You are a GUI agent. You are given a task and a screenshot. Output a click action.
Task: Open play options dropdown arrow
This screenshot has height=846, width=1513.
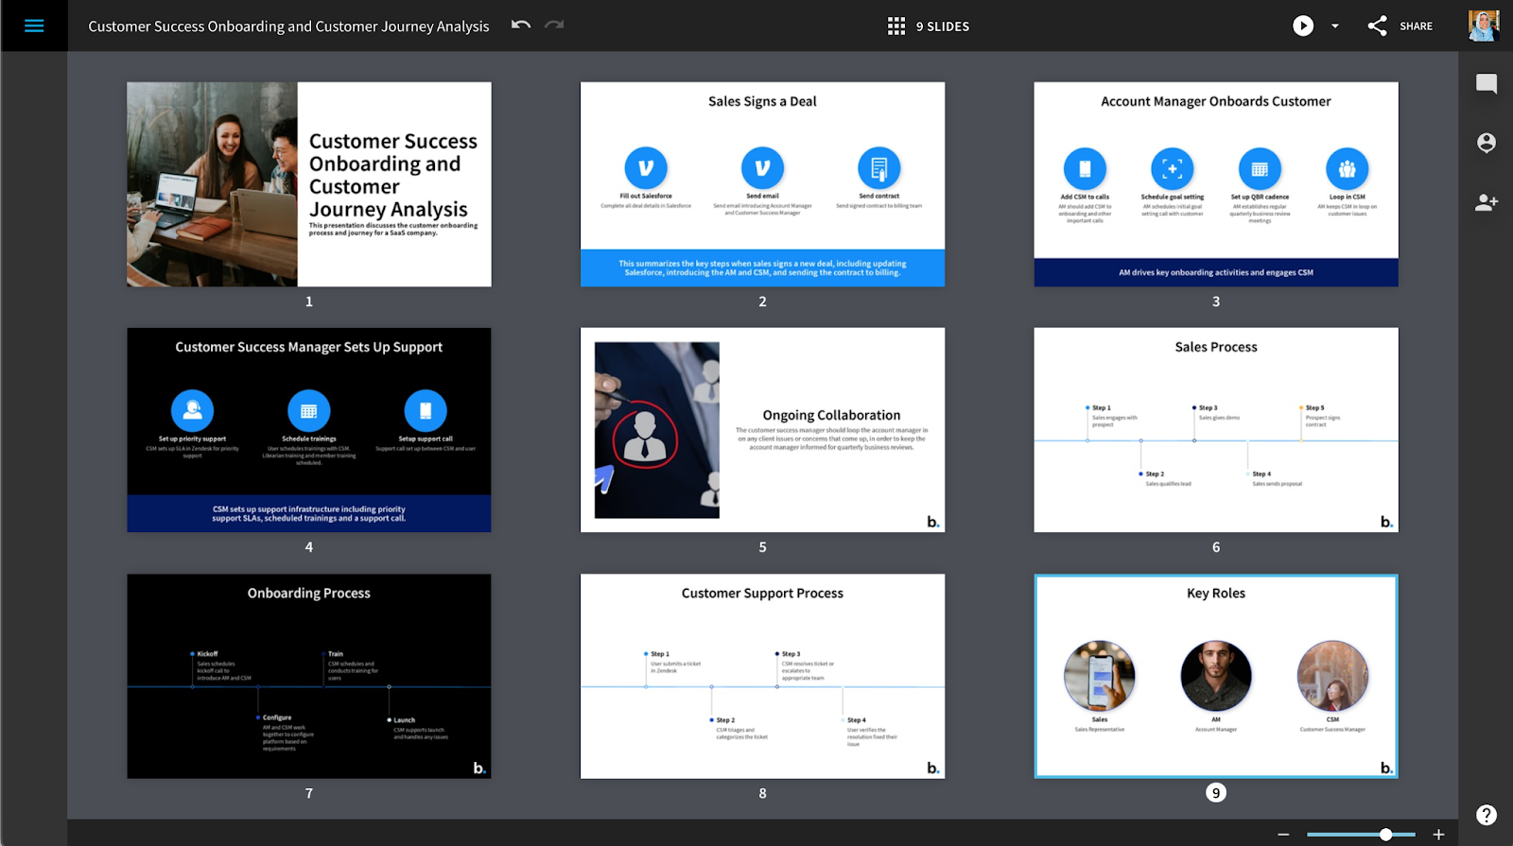coord(1335,26)
